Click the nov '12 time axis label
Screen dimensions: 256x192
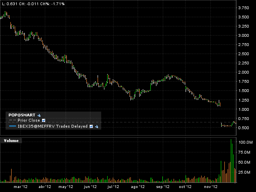click(211, 187)
